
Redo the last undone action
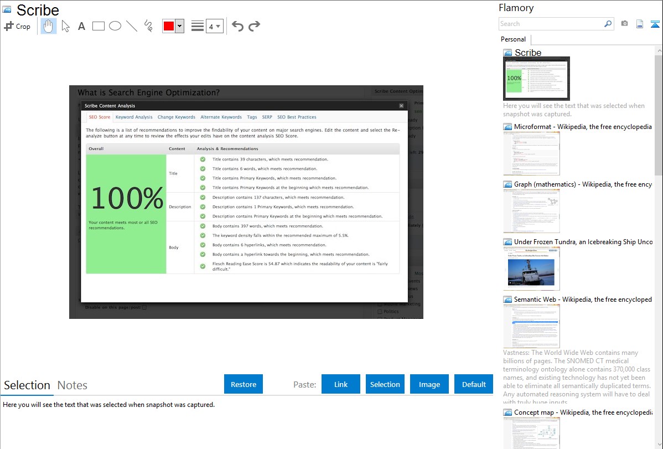pyautogui.click(x=254, y=26)
